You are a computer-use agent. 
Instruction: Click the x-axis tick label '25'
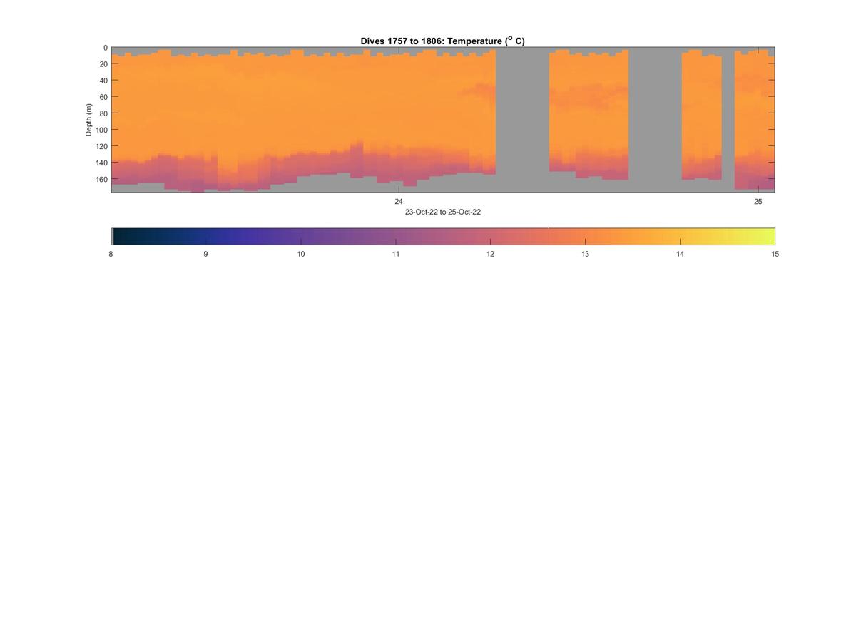(x=758, y=202)
